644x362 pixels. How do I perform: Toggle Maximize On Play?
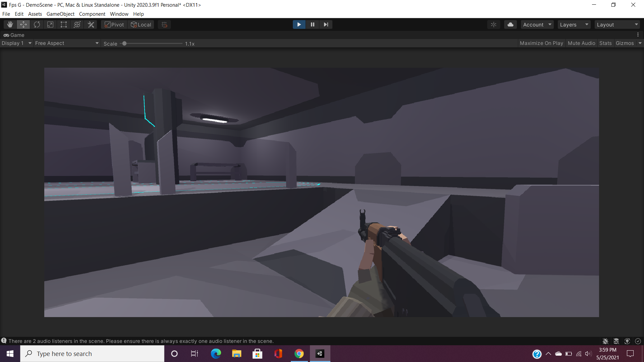click(x=541, y=43)
